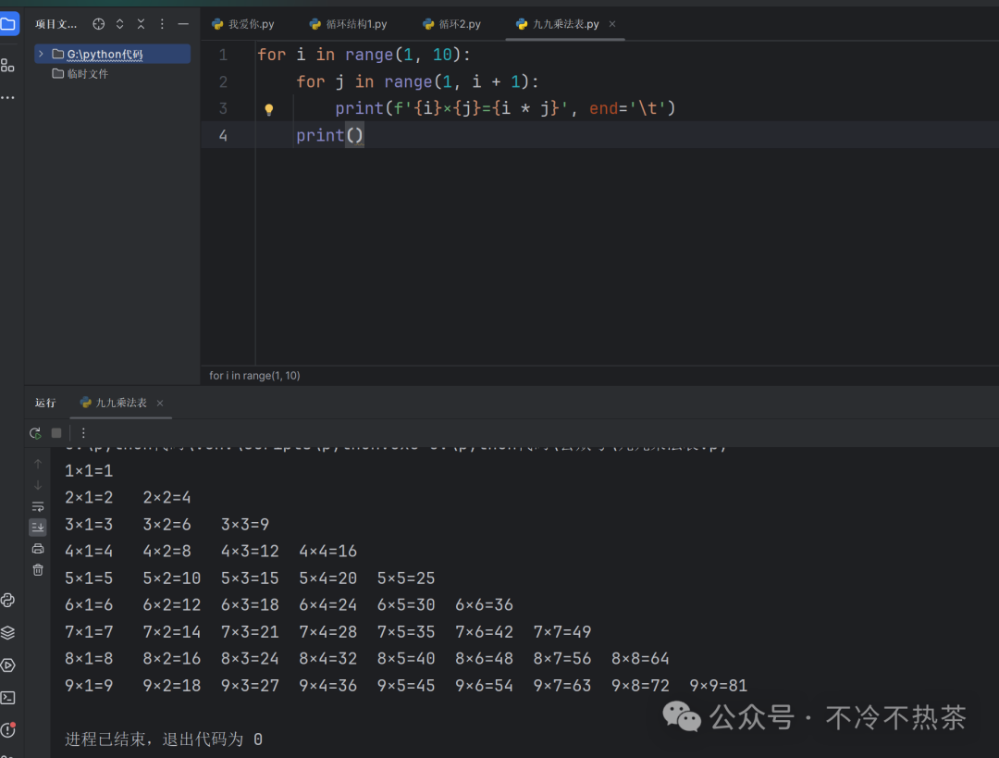Screen dimensions: 999x758
Task: Open the Python Console tool window
Action: pyautogui.click(x=7, y=601)
